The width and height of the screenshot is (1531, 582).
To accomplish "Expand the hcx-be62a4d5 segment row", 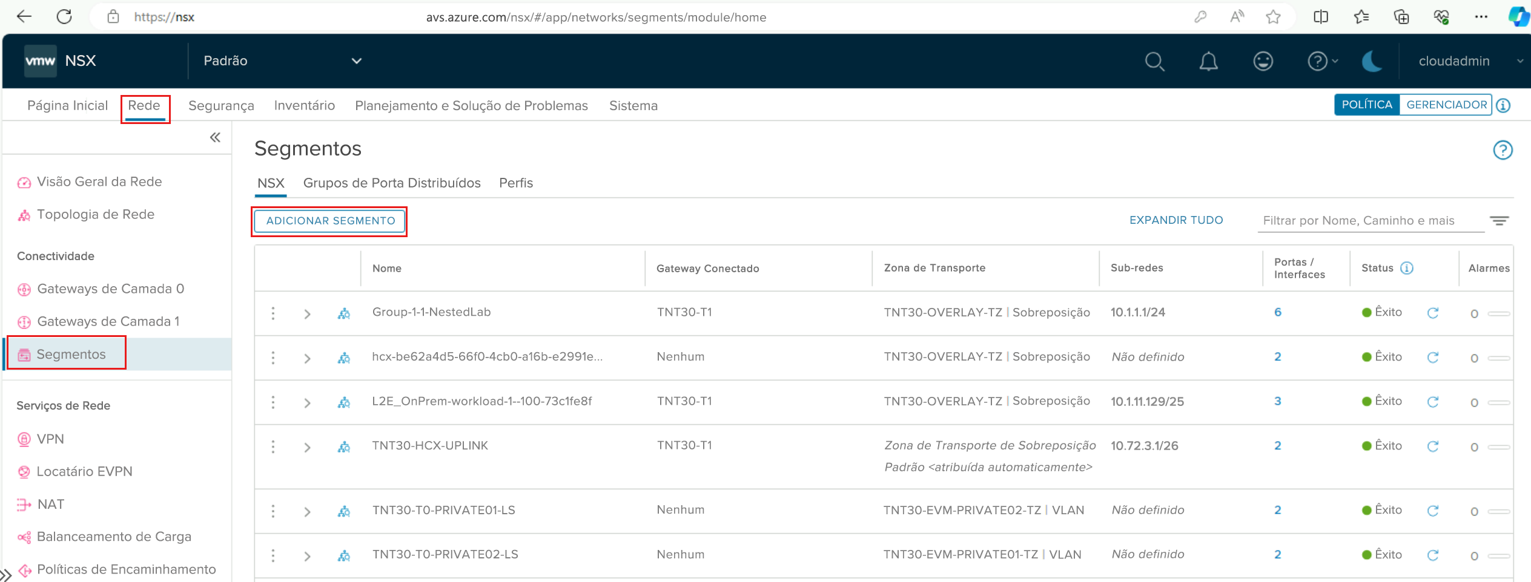I will (x=307, y=358).
